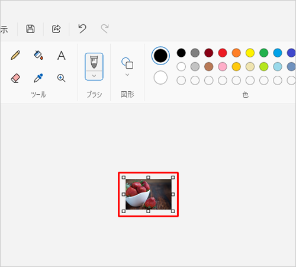Select the Color picker eyedropper tool
296x267 pixels.
pos(38,78)
